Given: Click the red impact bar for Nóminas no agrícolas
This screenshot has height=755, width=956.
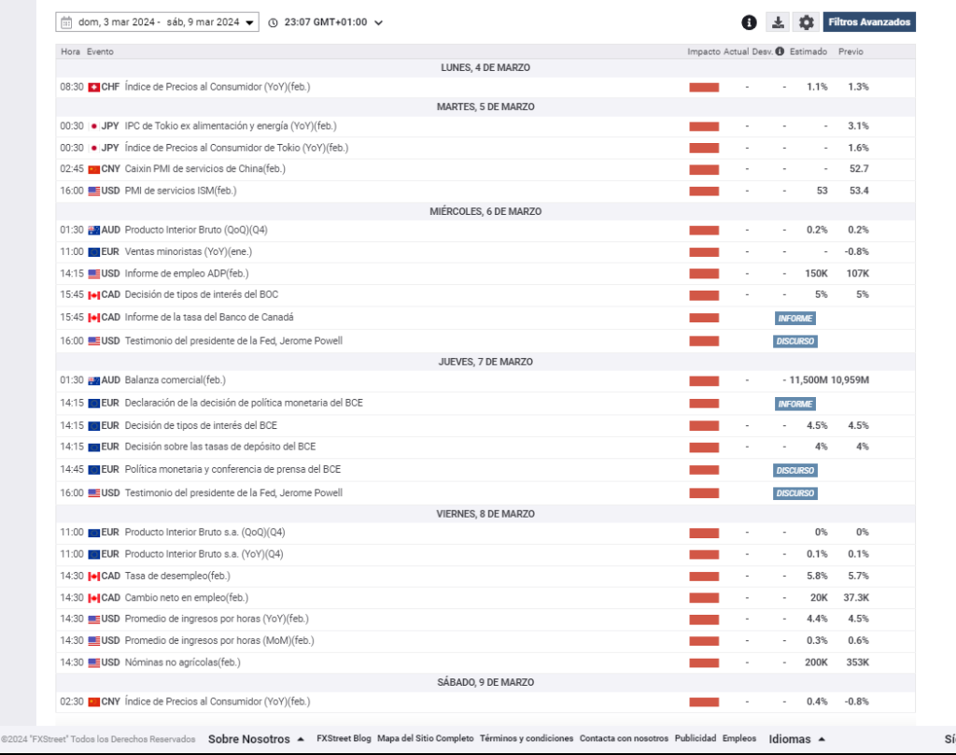Looking at the screenshot, I should tap(704, 662).
